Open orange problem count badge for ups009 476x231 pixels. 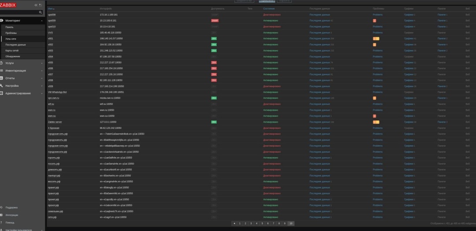(374, 21)
